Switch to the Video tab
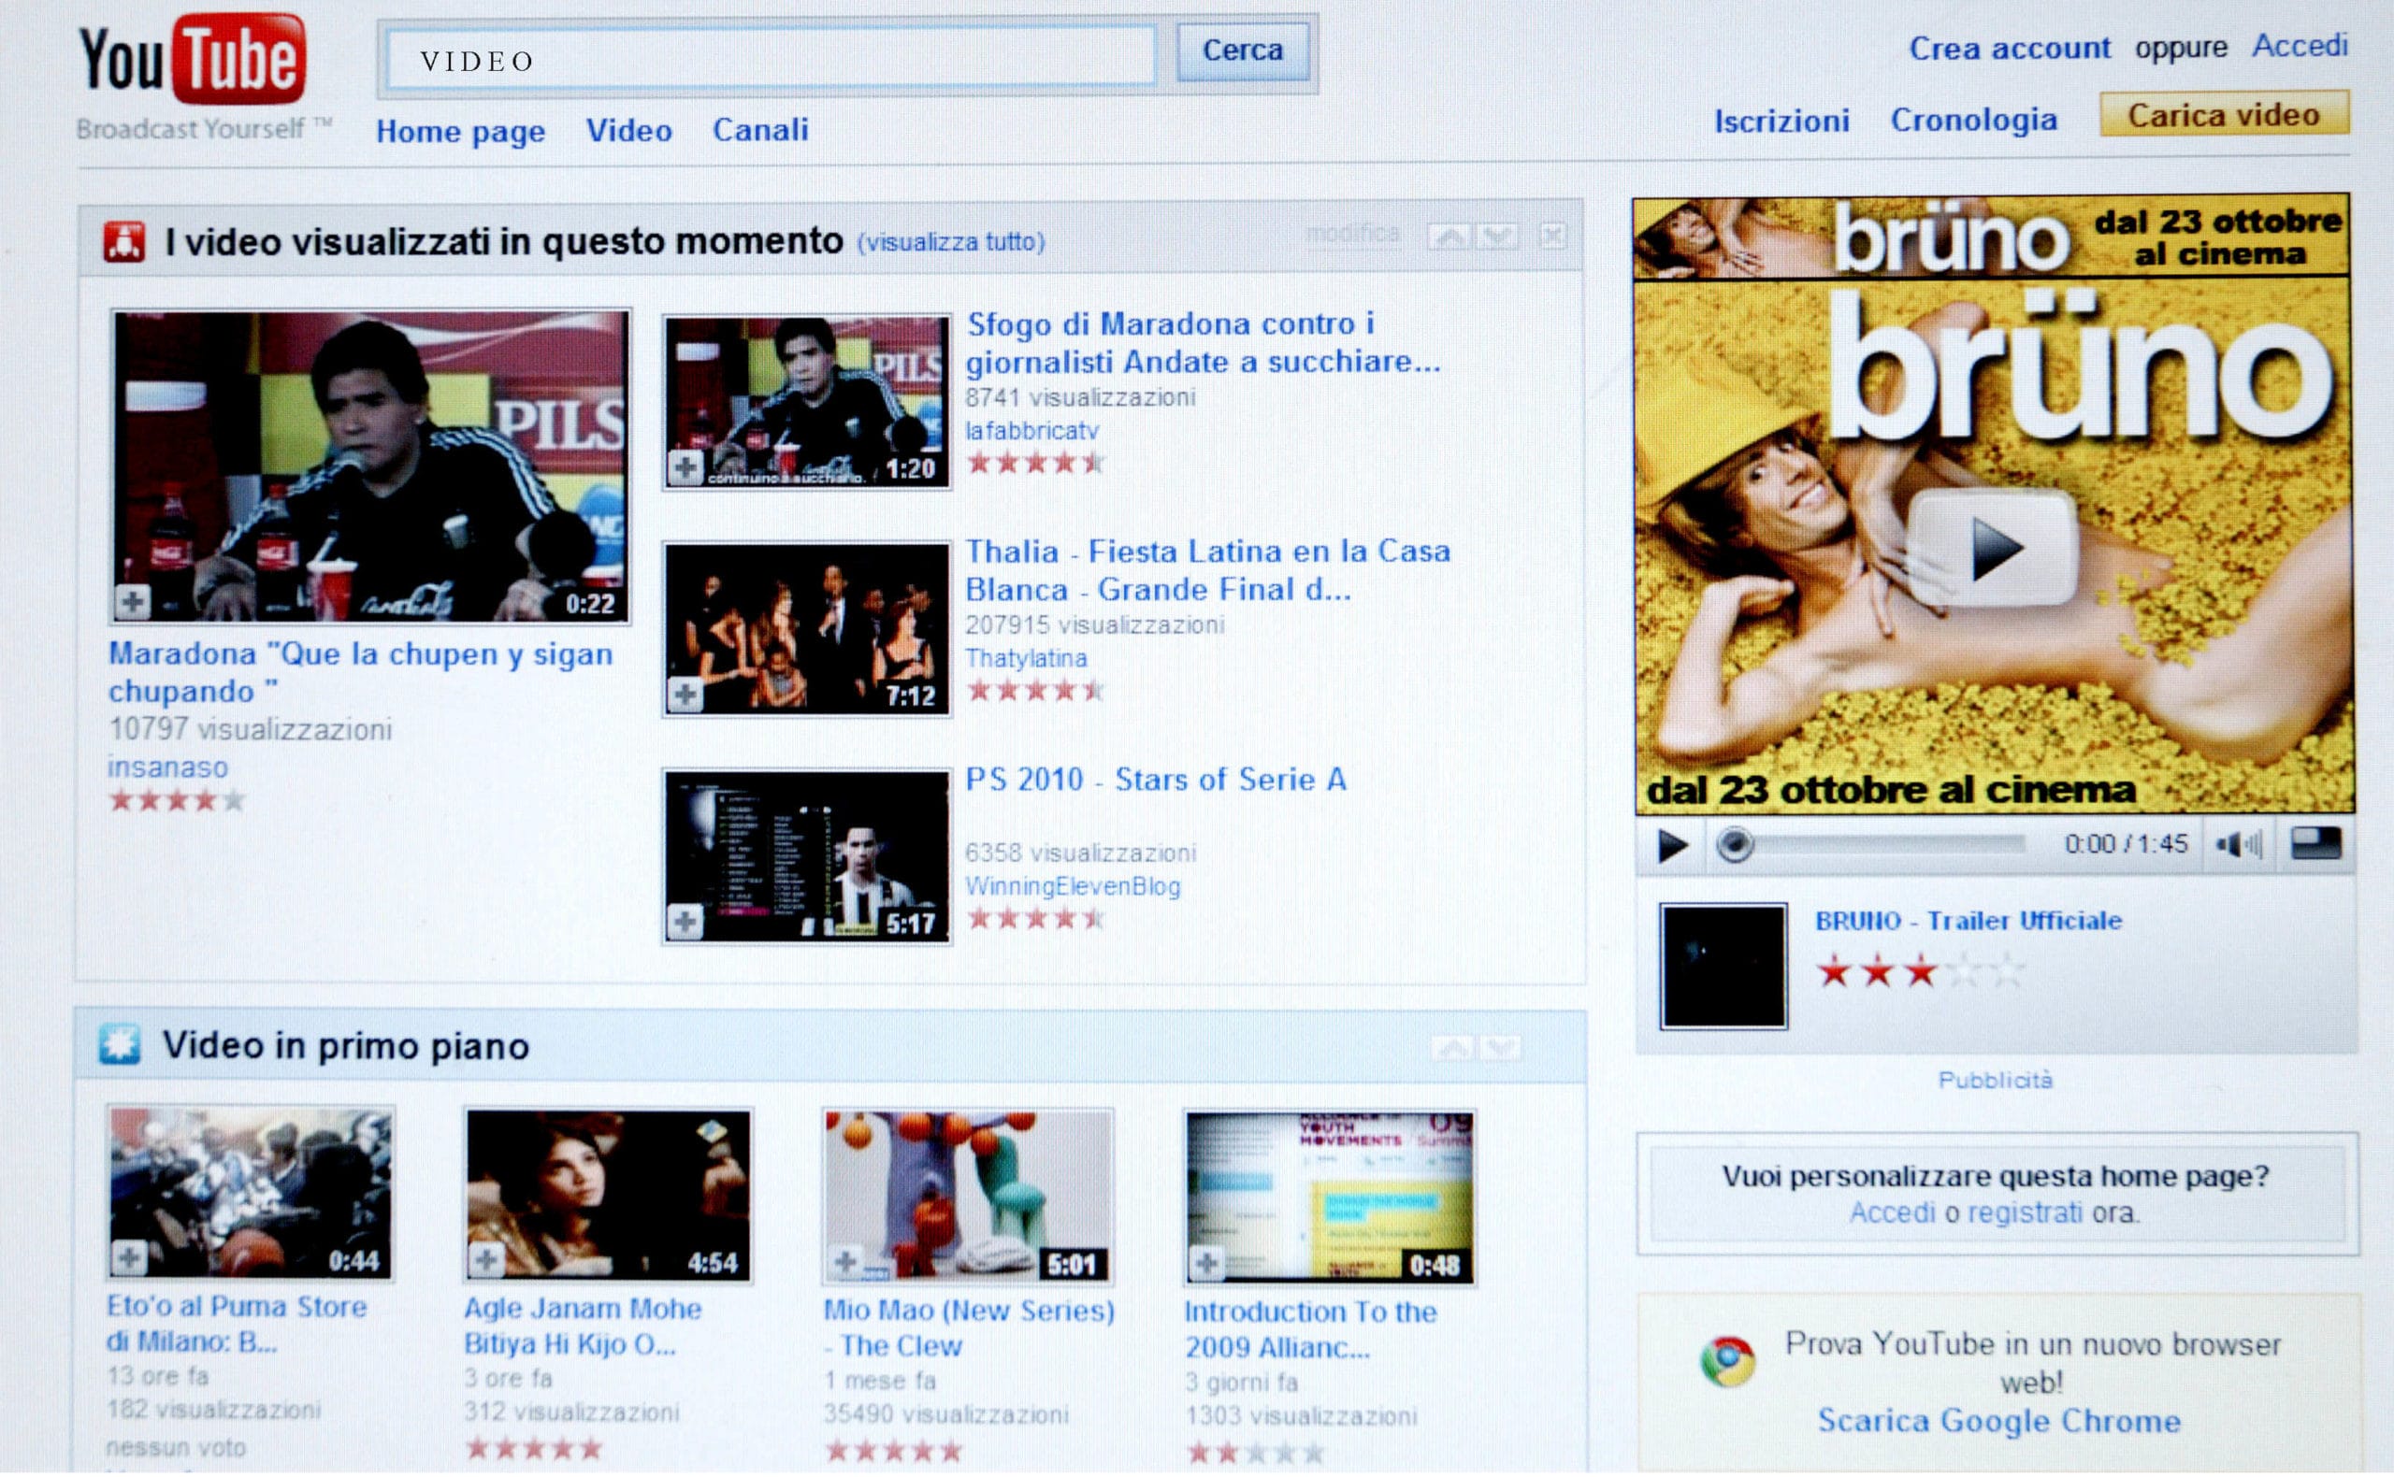Screen dimensions: 2394x1477 pos(629,131)
